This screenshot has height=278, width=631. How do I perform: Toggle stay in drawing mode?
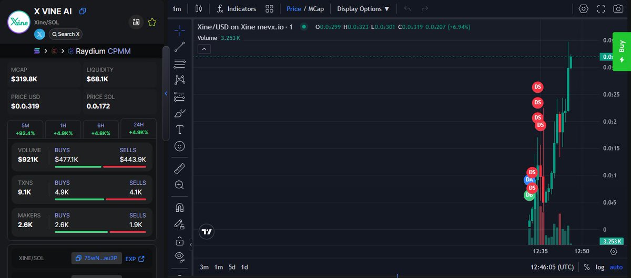pyautogui.click(x=180, y=224)
